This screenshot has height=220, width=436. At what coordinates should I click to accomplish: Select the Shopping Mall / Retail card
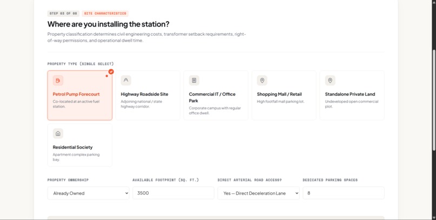coord(284,95)
